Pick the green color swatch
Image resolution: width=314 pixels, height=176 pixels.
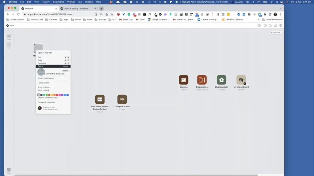coord(47,95)
